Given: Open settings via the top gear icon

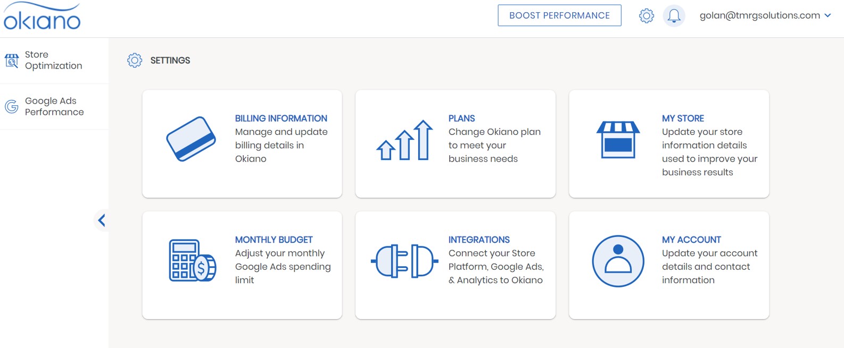Looking at the screenshot, I should pyautogui.click(x=646, y=16).
